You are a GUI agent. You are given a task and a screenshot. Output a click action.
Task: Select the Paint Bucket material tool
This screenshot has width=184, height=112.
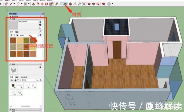pyautogui.click(x=65, y=4)
